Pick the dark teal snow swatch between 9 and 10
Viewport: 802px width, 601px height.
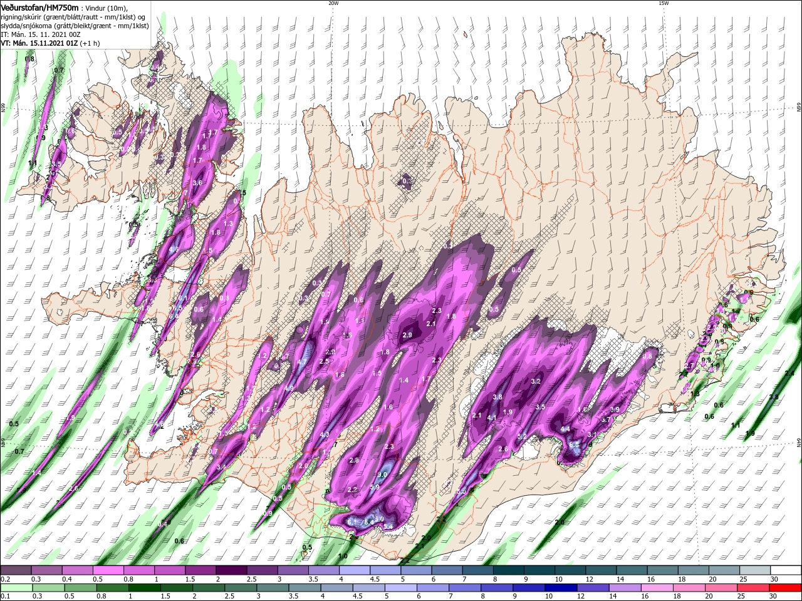pos(539,570)
